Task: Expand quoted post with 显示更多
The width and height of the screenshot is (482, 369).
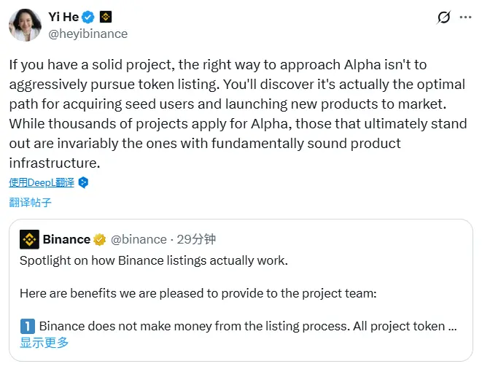Action: point(44,342)
